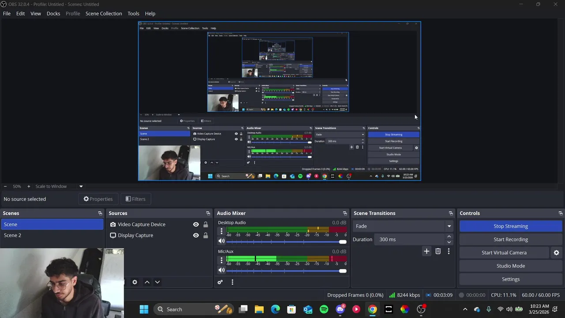
Task: Add a new configurable transition with plus
Action: click(426, 251)
